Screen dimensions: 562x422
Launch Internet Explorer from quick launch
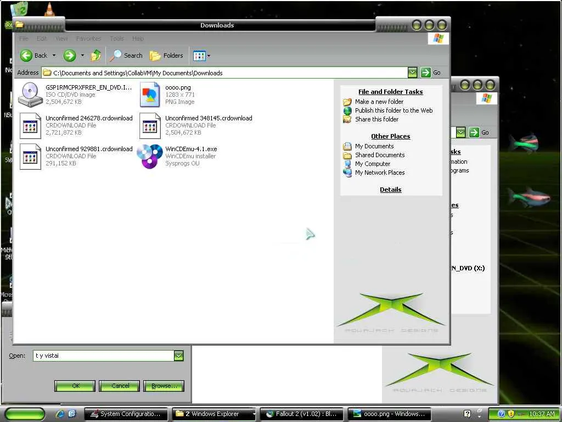point(60,414)
